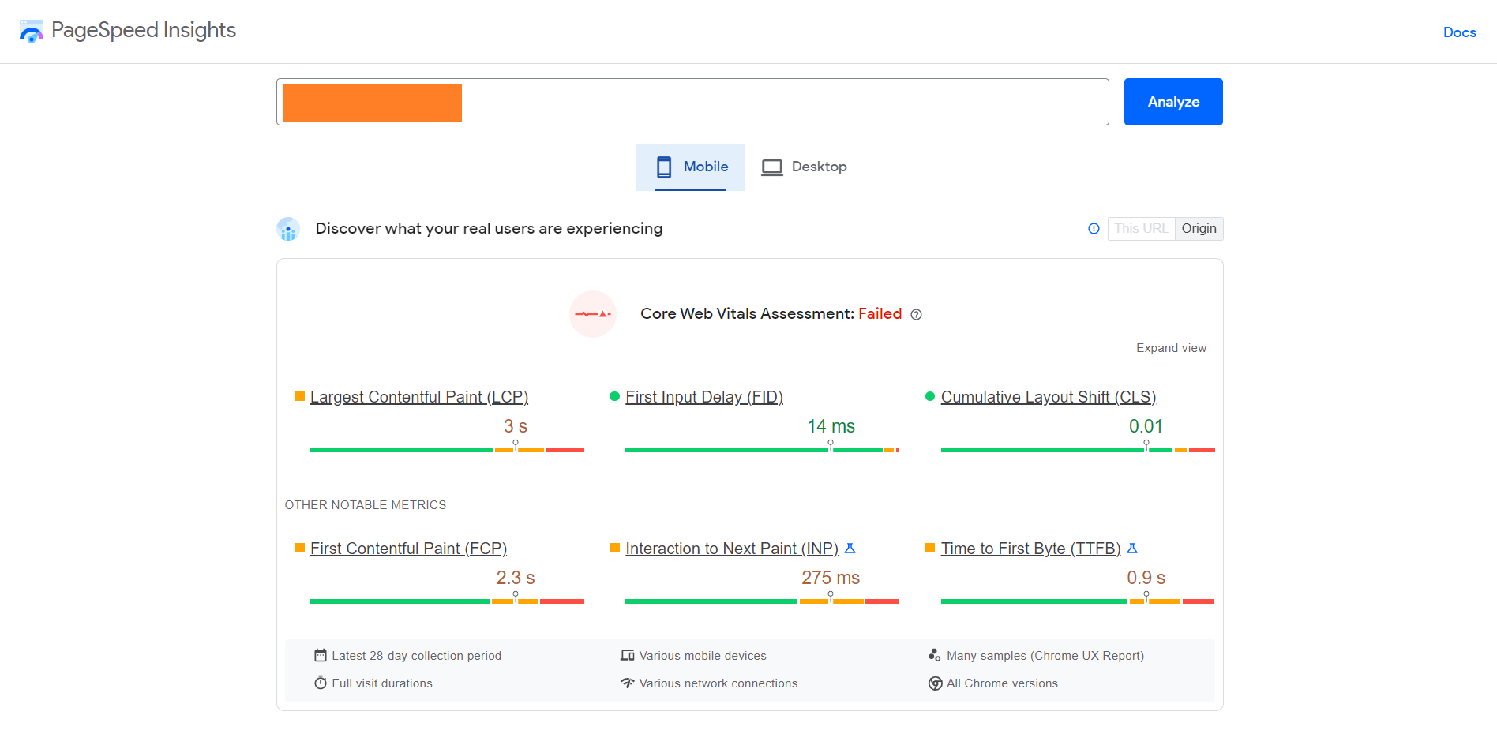Click the orange square LCP status icon

click(299, 396)
